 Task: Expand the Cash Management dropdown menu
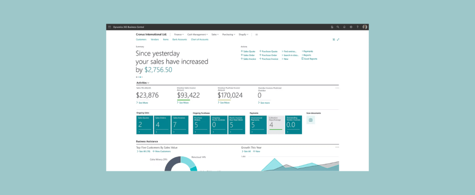pyautogui.click(x=198, y=34)
